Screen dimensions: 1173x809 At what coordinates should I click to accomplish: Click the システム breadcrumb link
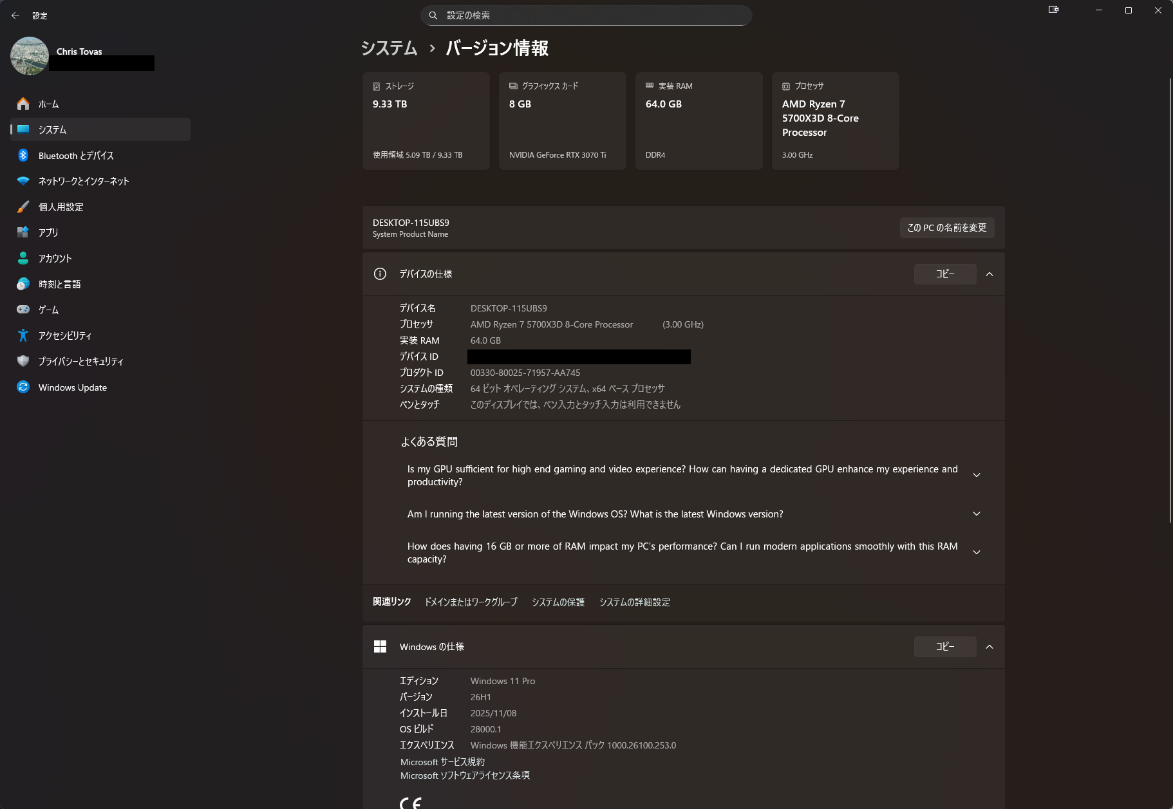pyautogui.click(x=389, y=48)
